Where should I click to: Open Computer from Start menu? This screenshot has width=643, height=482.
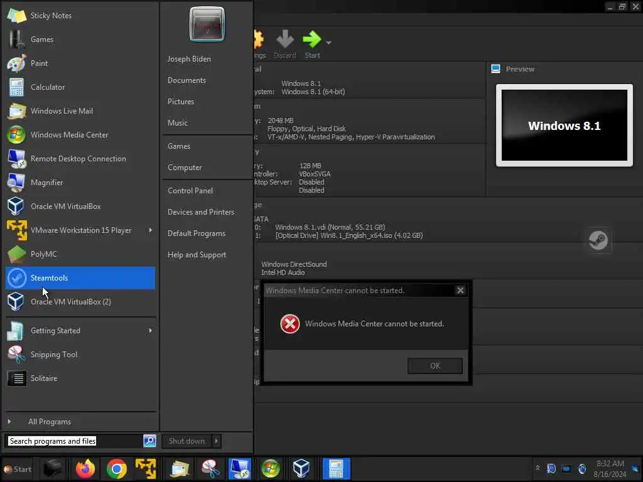[x=185, y=168]
